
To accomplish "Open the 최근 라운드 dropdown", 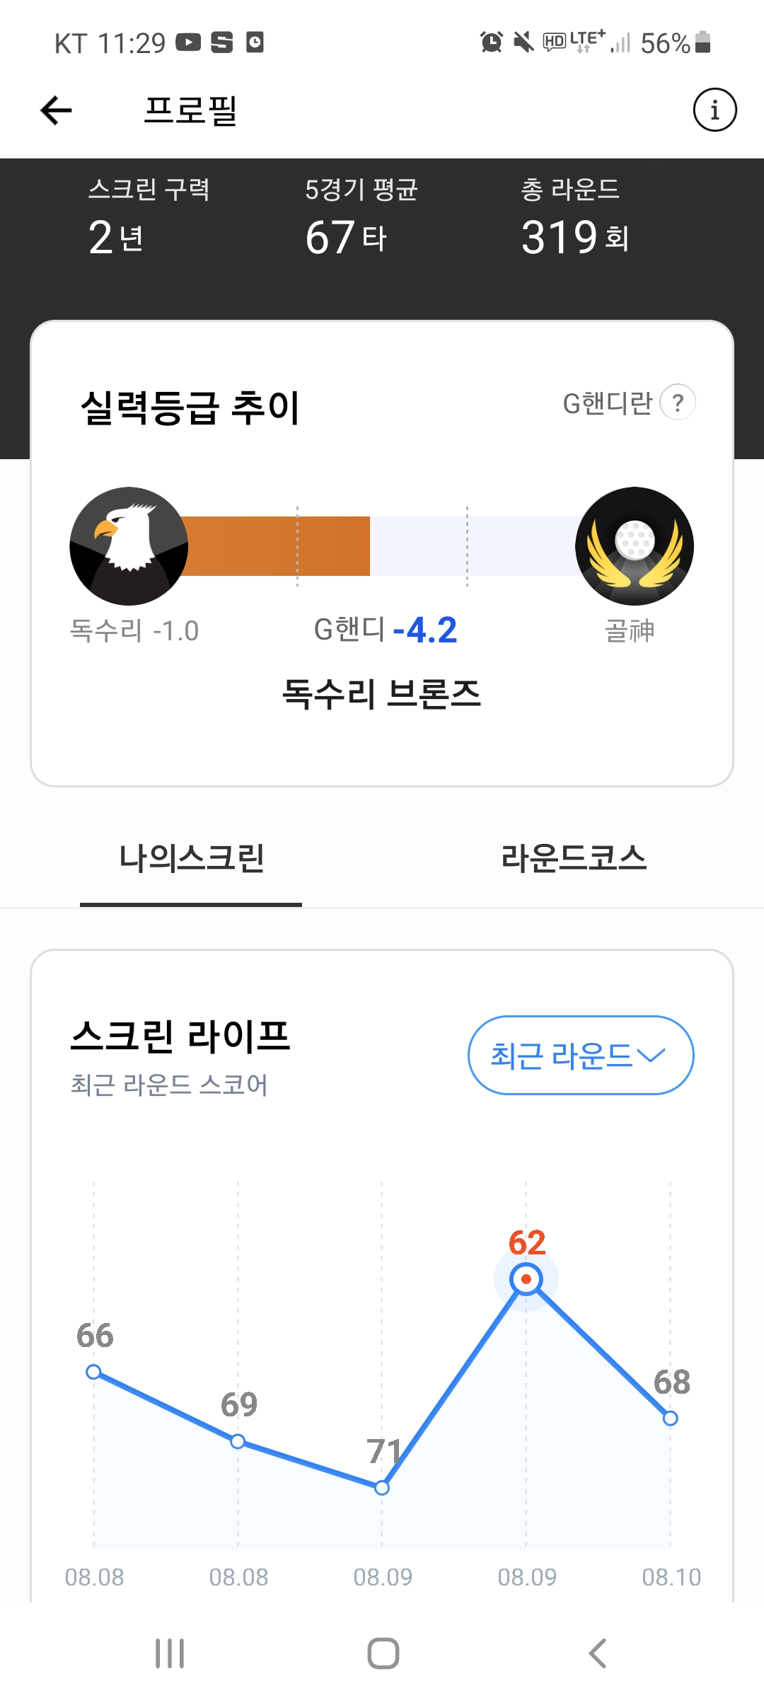I will coord(580,1055).
